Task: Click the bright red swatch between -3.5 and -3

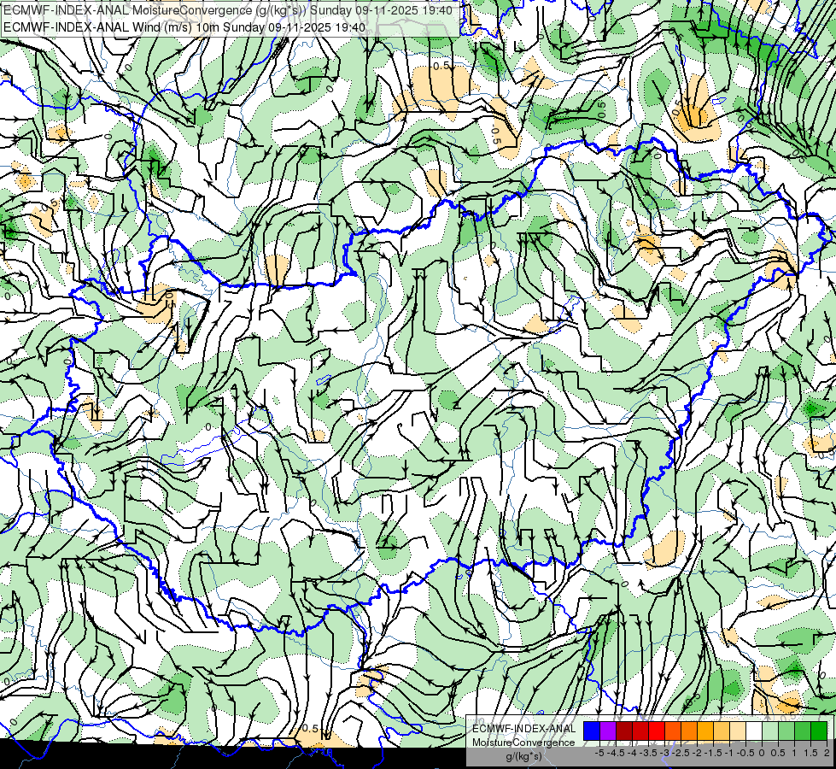Action: point(657,731)
